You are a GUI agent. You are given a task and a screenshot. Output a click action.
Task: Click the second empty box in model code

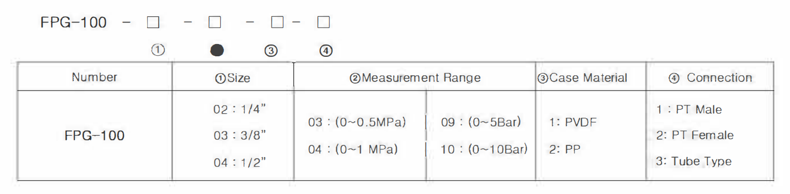click(x=215, y=23)
